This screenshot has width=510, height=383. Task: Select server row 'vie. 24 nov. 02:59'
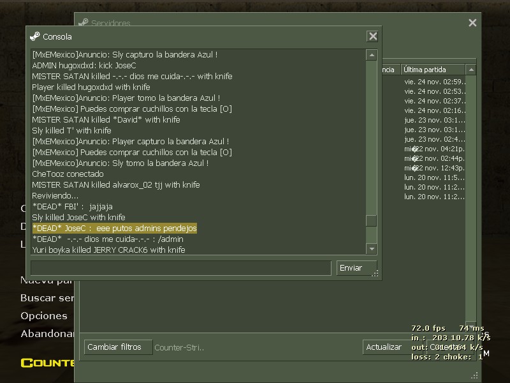[435, 82]
